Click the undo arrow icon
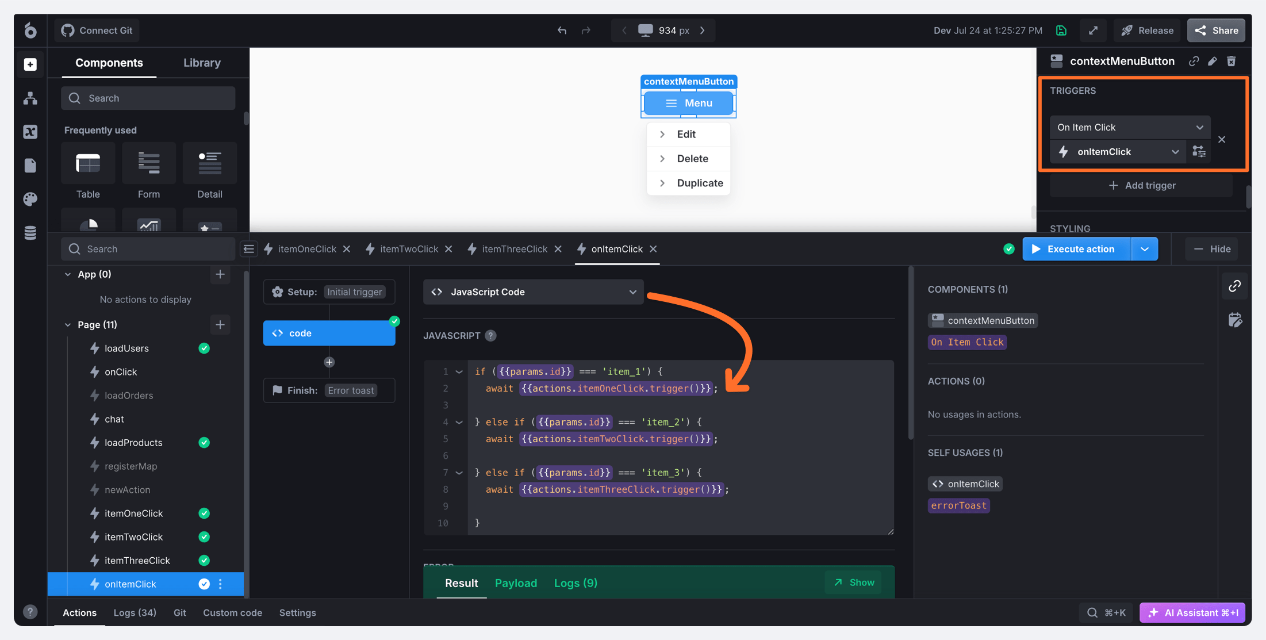This screenshot has height=640, width=1266. pos(562,30)
